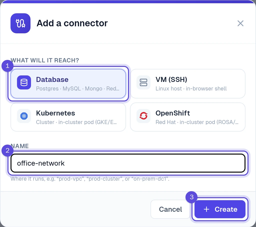Focus the Name input with office-network
This screenshot has height=227, width=256.
(x=128, y=163)
